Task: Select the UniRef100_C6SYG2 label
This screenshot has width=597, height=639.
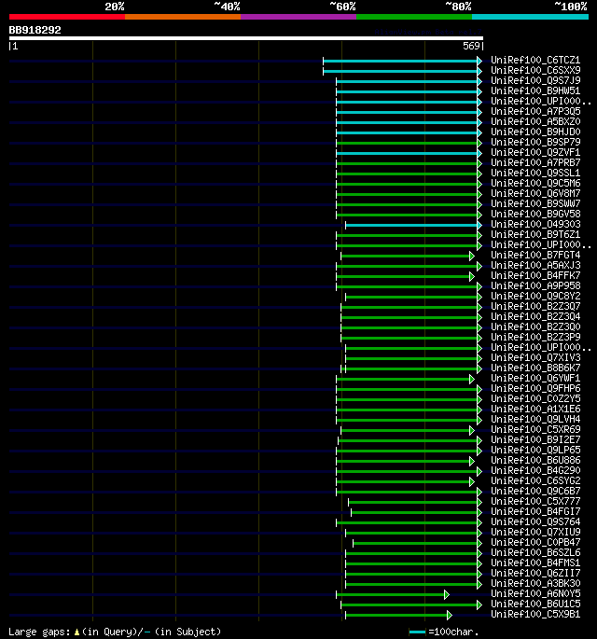Action: pyautogui.click(x=535, y=480)
